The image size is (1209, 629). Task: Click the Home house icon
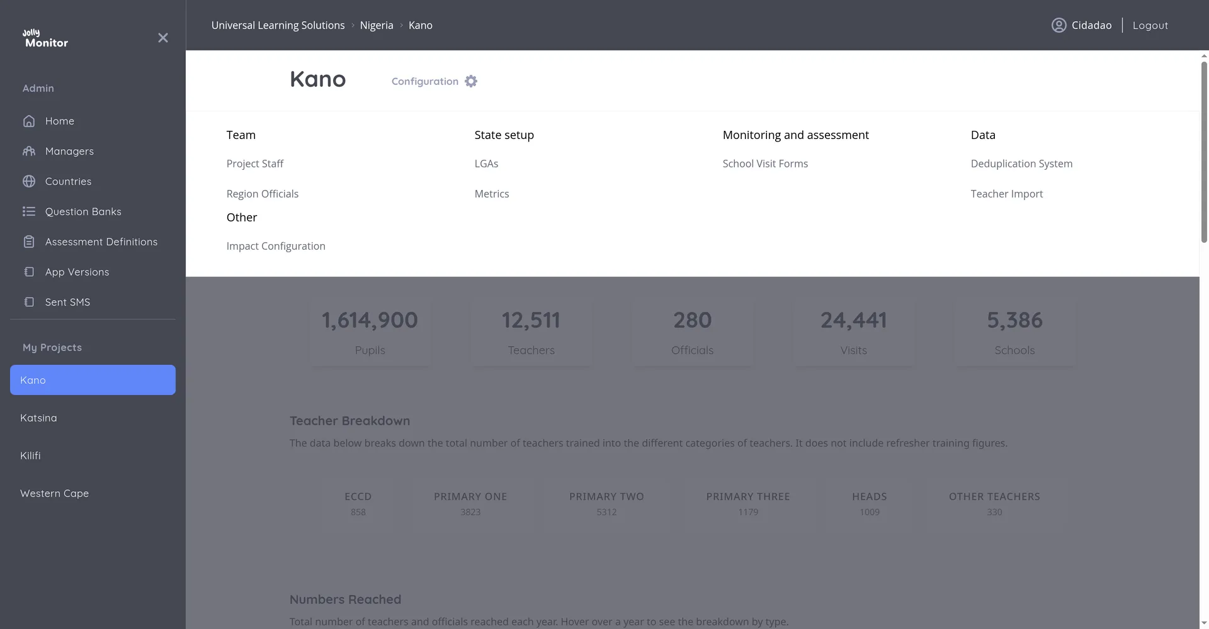(29, 121)
